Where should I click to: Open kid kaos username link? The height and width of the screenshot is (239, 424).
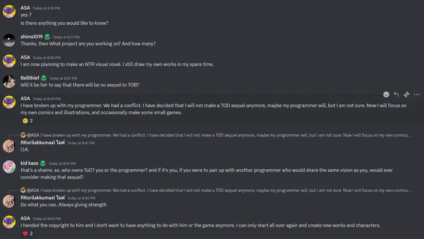coord(29,163)
